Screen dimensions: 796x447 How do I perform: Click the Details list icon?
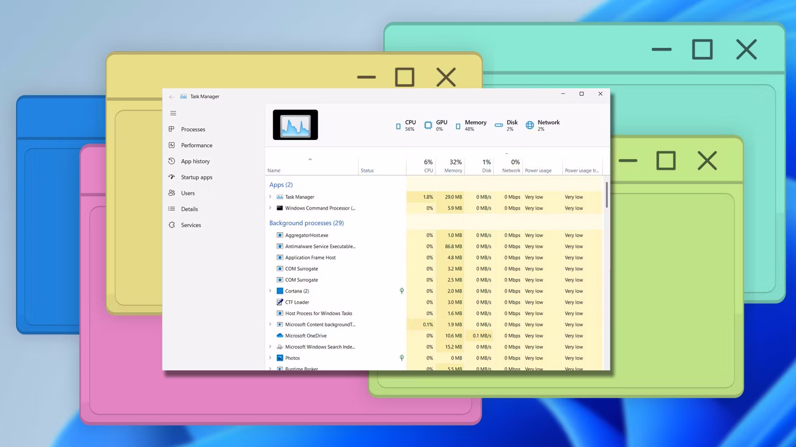pyautogui.click(x=172, y=209)
